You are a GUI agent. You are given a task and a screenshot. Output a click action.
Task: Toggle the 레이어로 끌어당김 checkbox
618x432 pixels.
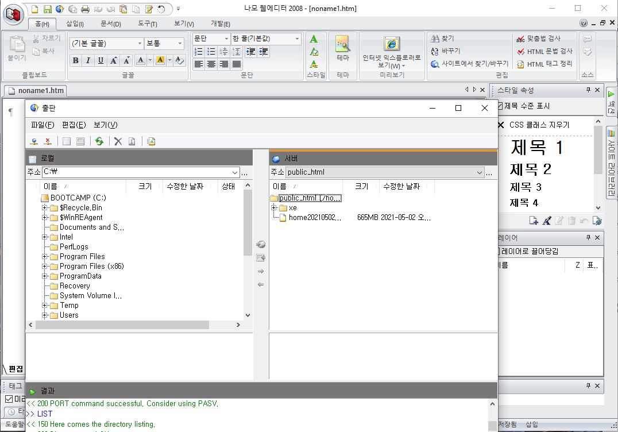click(499, 251)
